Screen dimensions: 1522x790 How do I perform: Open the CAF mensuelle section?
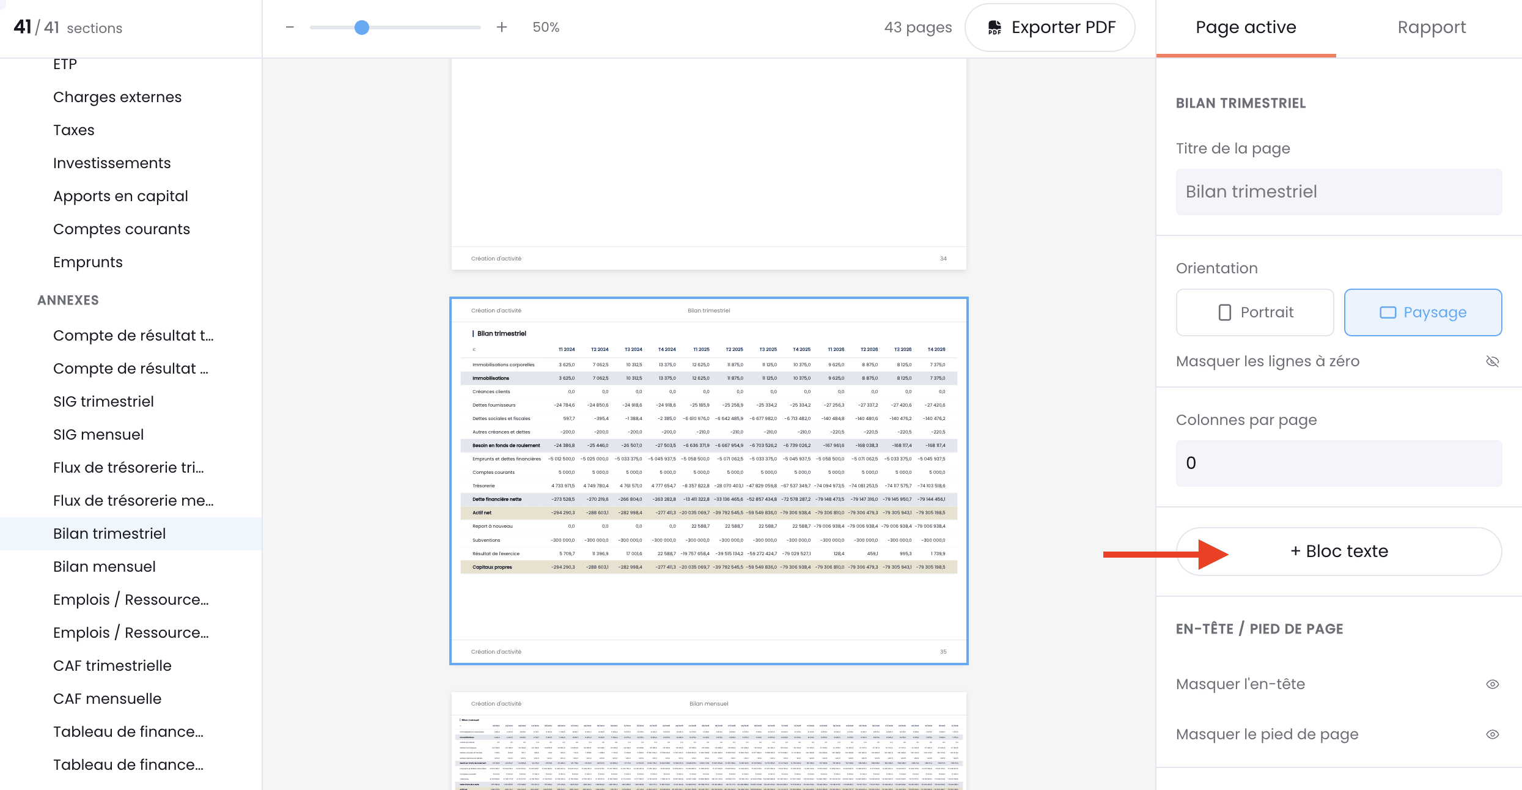pos(107,699)
